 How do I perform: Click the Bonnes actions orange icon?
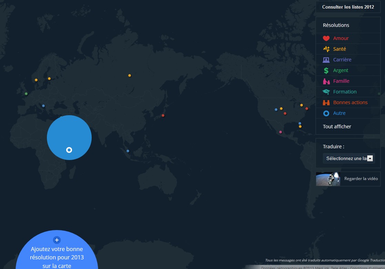pyautogui.click(x=326, y=102)
